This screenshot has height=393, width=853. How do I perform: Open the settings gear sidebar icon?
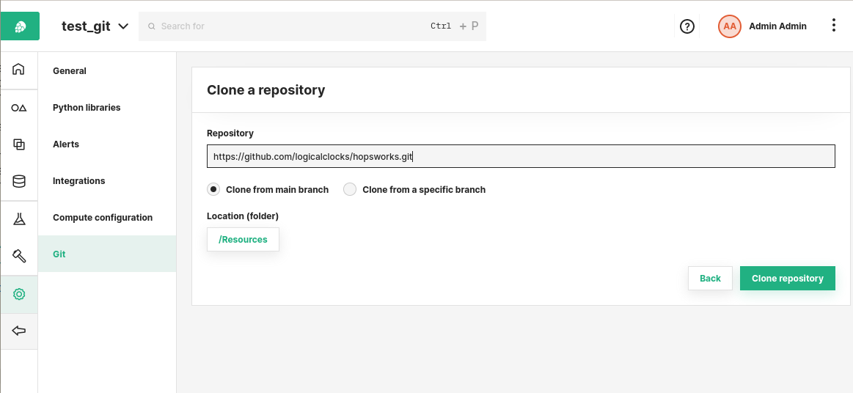point(19,294)
